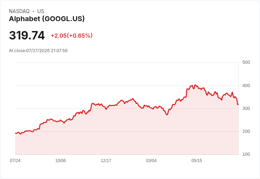This screenshot has width=260, height=179.
Task: Click the +2.05(+0.65%) change indicator
Action: 72,36
